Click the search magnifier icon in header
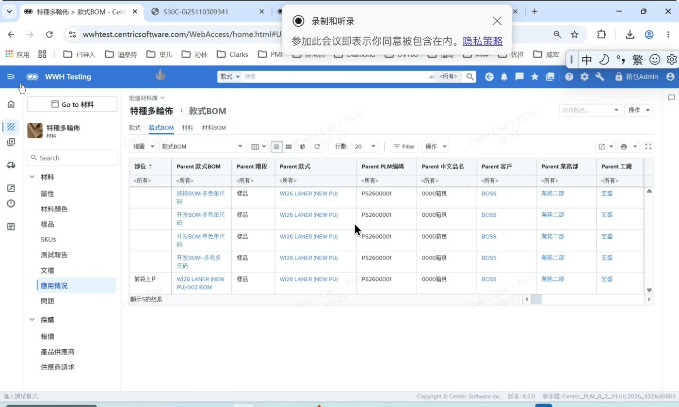This screenshot has height=407, width=679. pyautogui.click(x=470, y=77)
